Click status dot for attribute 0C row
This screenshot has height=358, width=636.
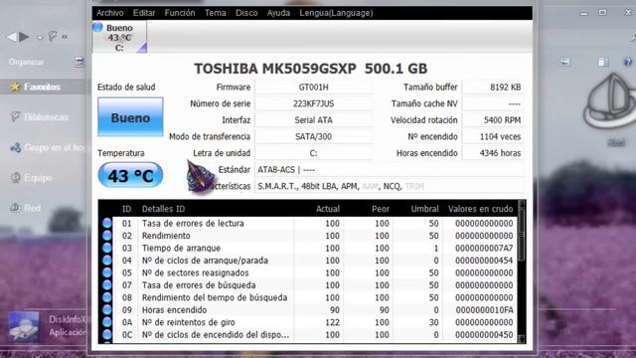click(x=107, y=334)
